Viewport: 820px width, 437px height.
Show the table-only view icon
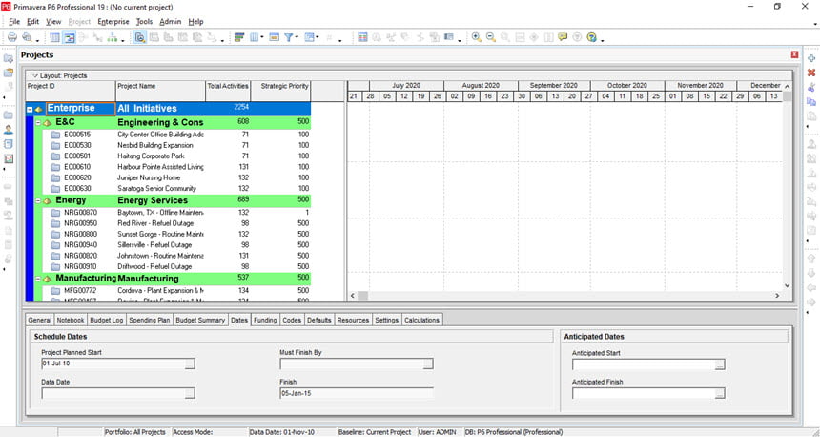point(55,37)
